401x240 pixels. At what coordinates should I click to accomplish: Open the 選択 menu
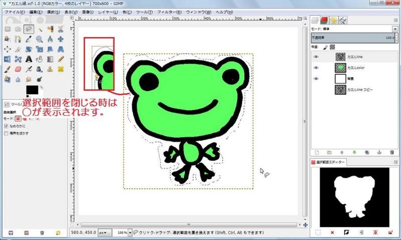(x=53, y=12)
